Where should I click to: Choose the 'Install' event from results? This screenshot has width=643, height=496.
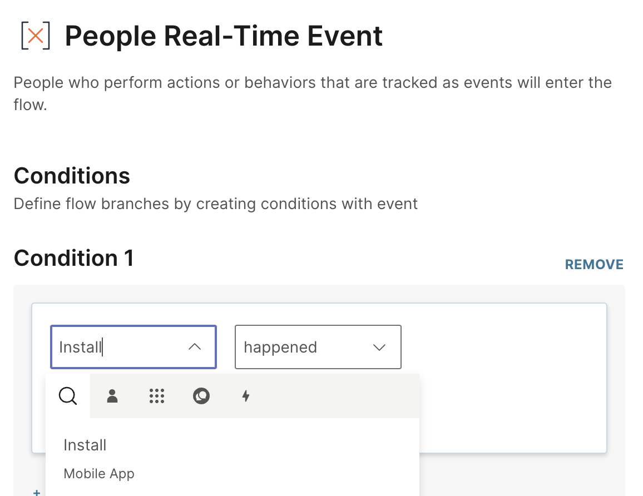click(85, 445)
